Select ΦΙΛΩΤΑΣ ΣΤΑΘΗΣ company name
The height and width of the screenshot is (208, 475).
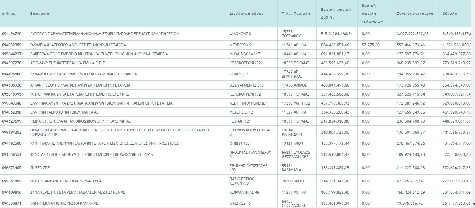pyautogui.click(x=92, y=154)
